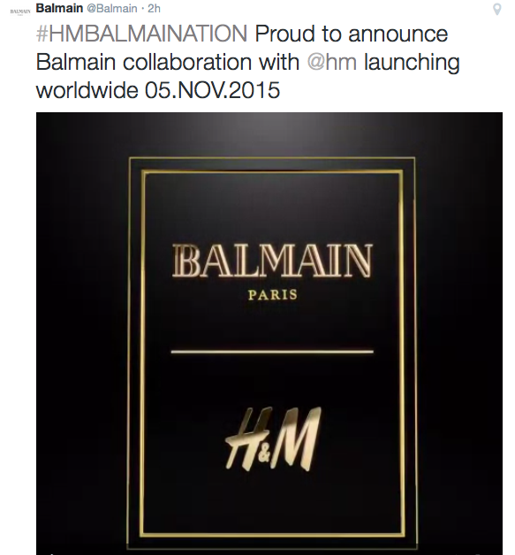This screenshot has width=515, height=555.
Task: Click the gold H&M logo in the video
Action: 273,438
